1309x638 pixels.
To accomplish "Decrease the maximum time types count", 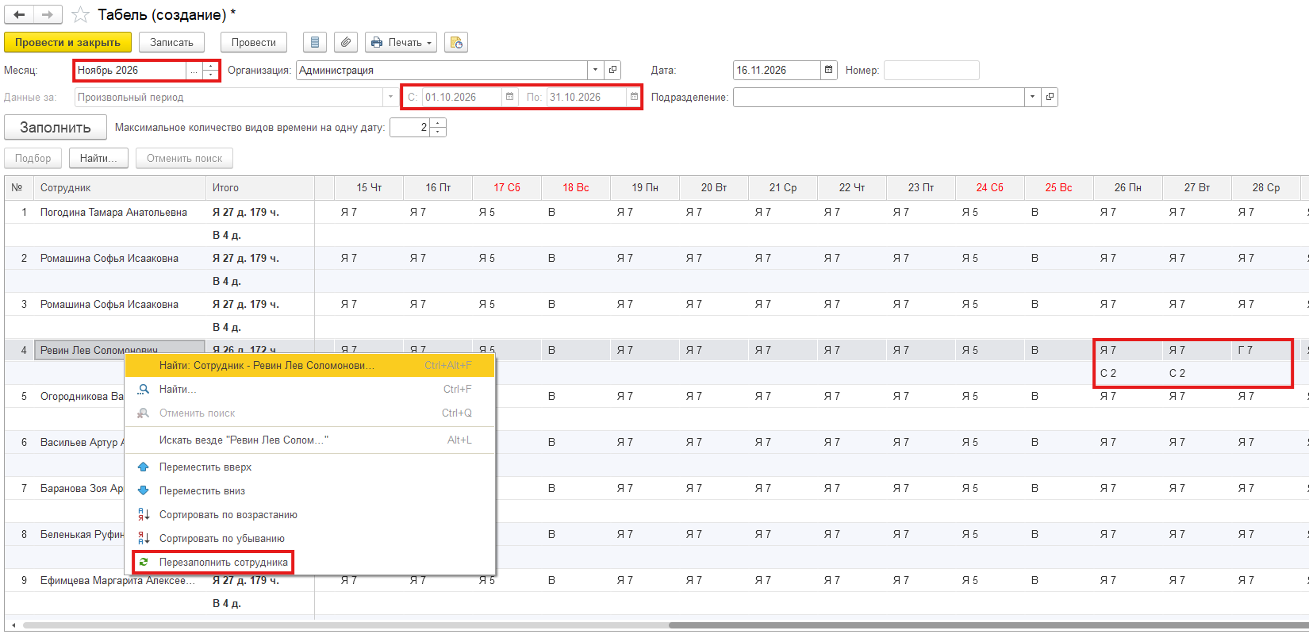I will pos(438,133).
